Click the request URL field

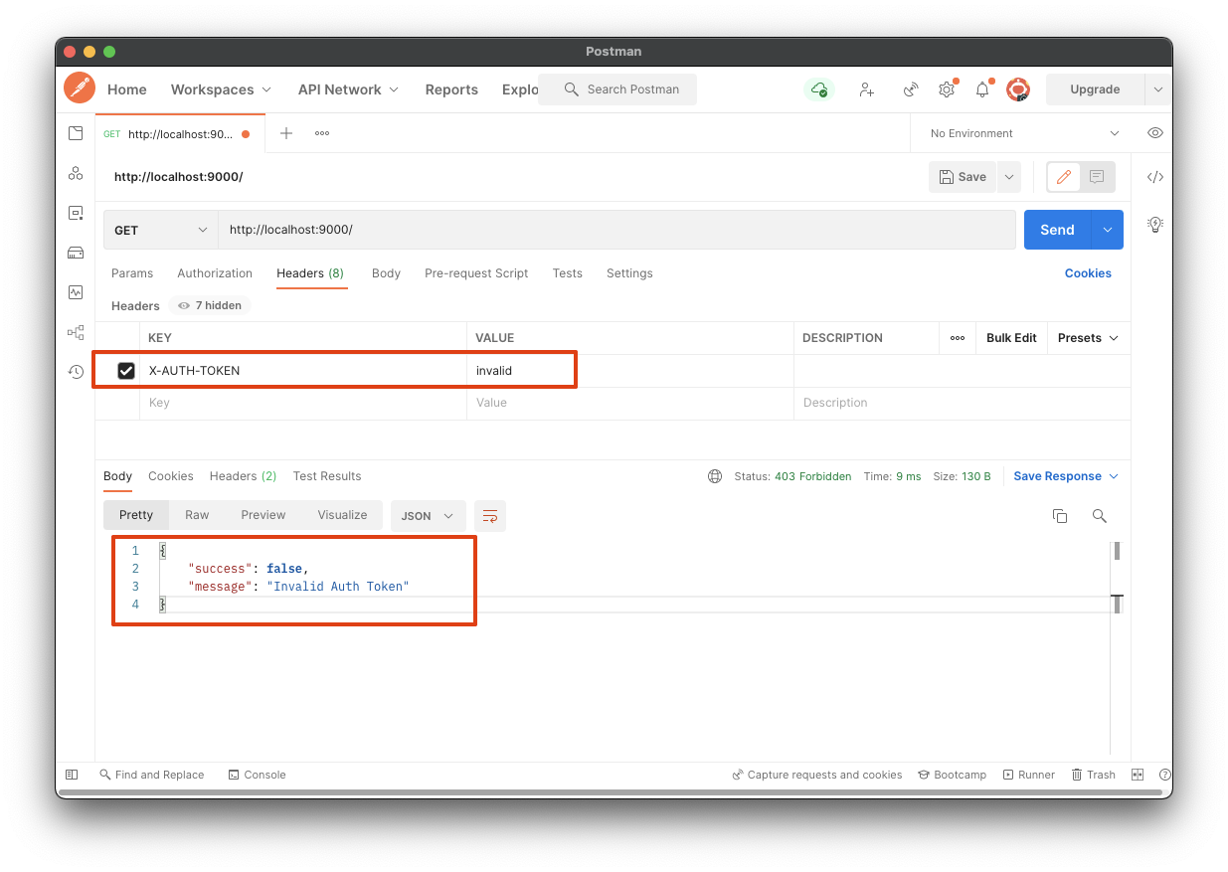(x=616, y=230)
